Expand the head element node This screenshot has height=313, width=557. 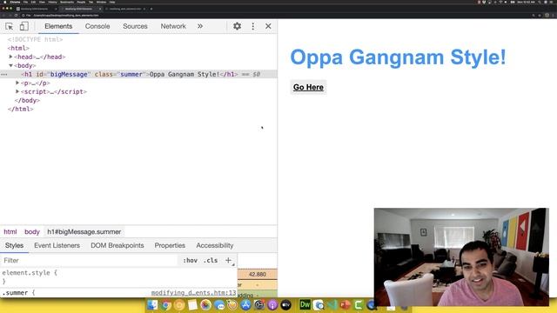(10, 57)
